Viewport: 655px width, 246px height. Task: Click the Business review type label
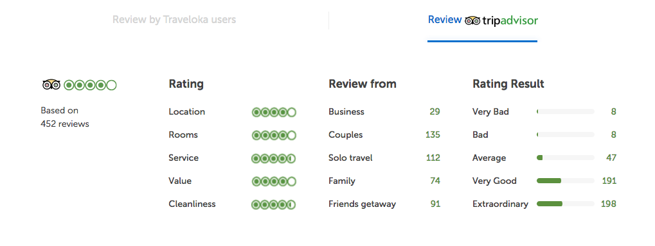pos(346,111)
